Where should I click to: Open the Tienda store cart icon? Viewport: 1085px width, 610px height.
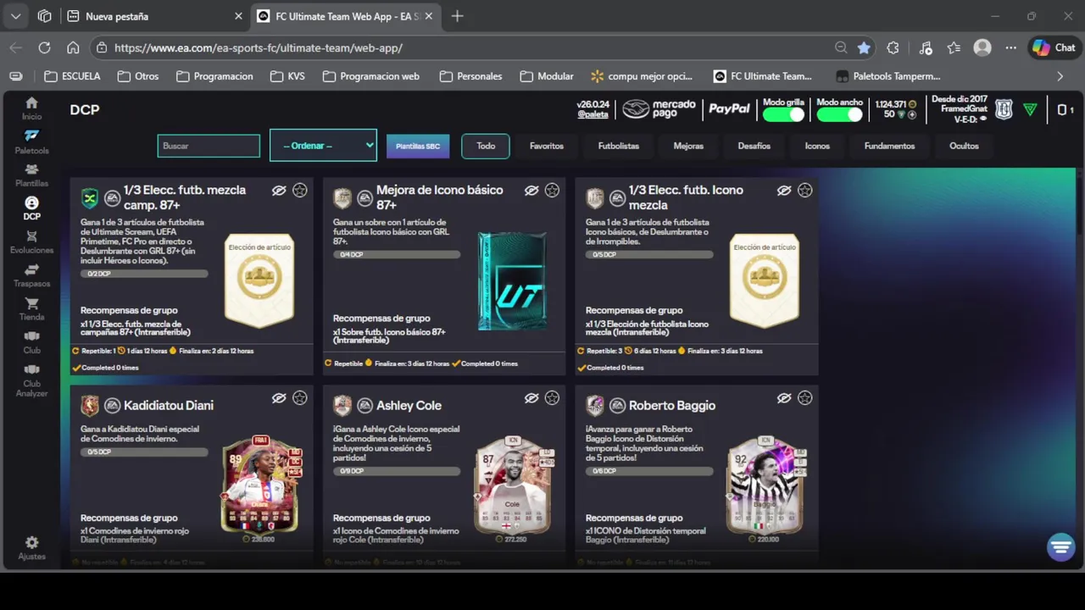coord(31,308)
